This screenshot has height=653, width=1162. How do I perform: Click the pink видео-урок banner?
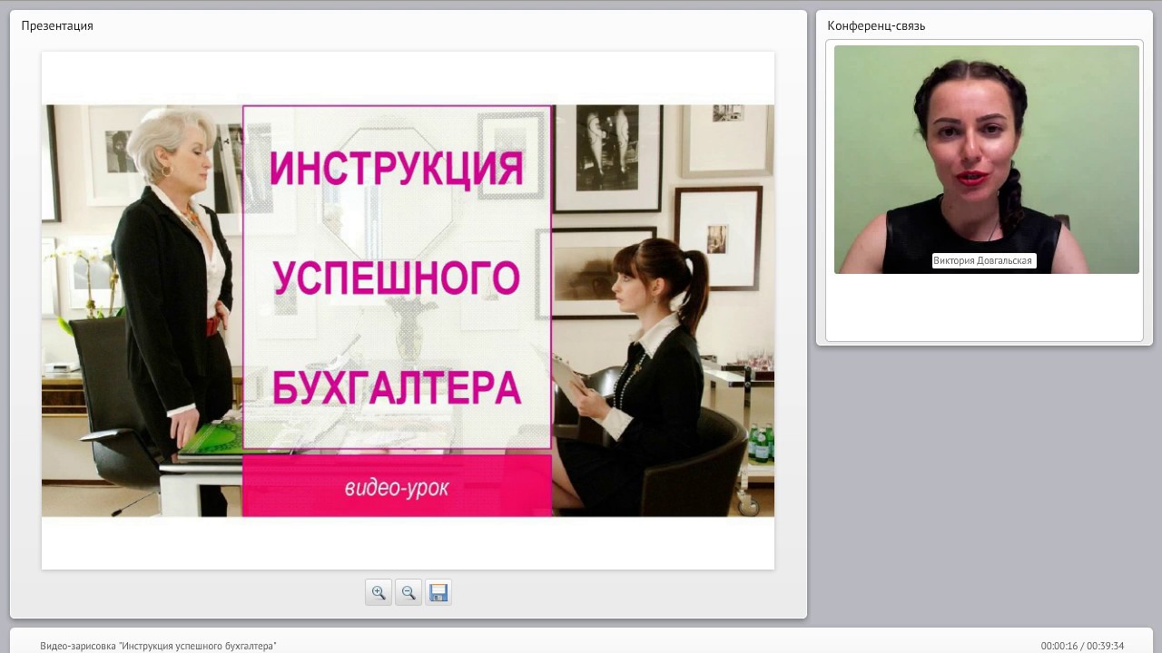pyautogui.click(x=397, y=487)
